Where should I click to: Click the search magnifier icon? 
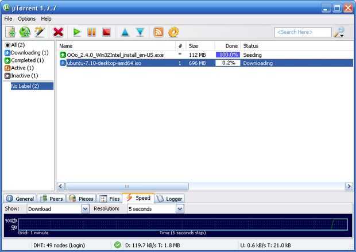(x=339, y=32)
